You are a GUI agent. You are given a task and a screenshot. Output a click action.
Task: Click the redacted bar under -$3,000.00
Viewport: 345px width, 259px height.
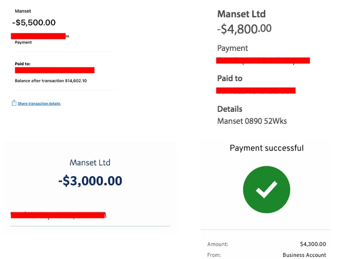(58, 215)
